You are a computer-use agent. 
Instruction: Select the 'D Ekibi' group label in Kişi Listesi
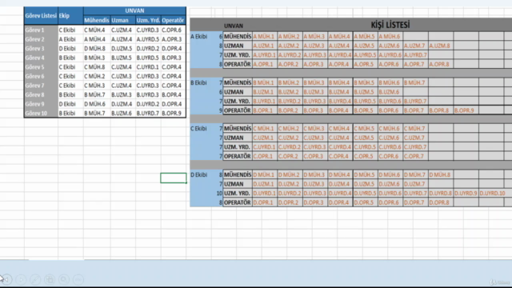199,175
